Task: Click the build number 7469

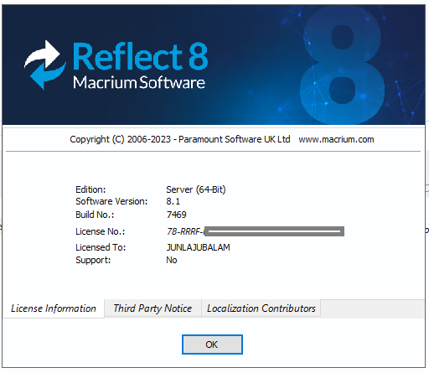Action: click(x=176, y=215)
